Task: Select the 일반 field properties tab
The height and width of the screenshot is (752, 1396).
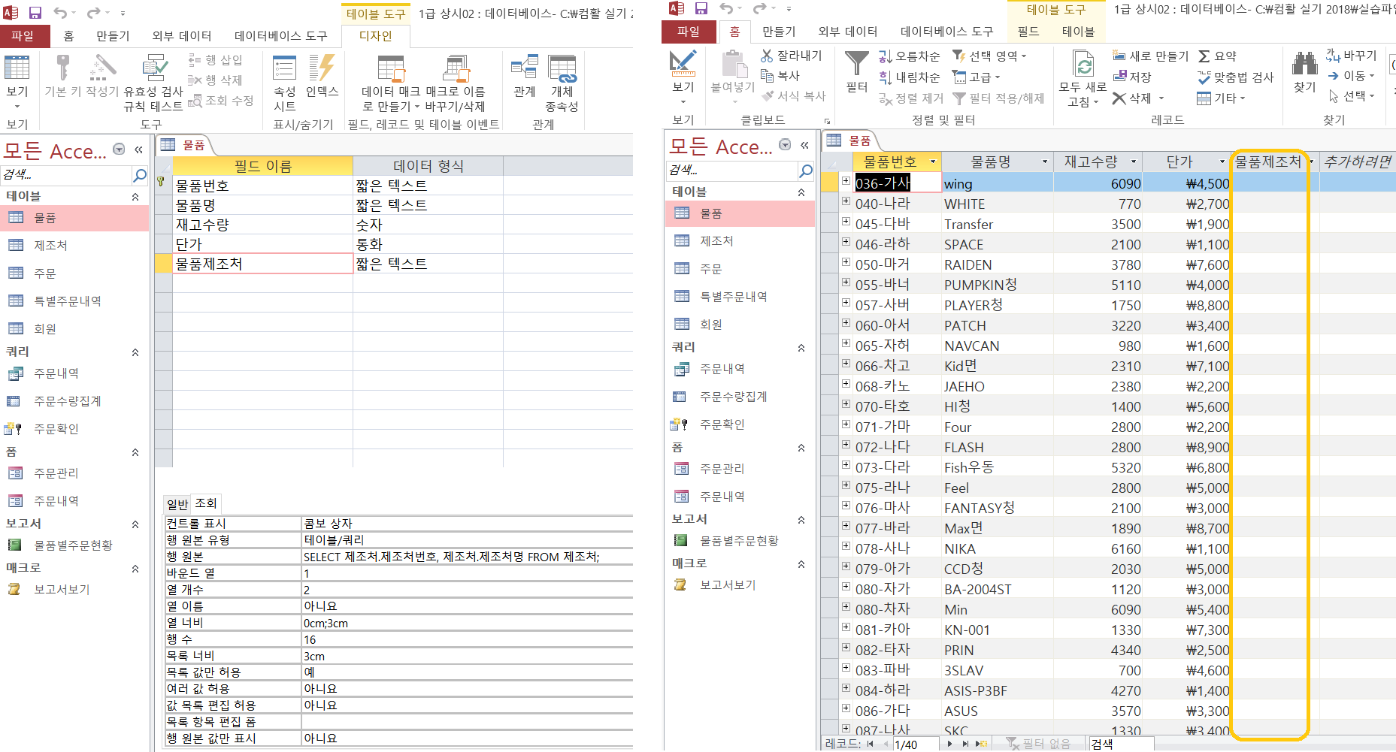Action: pyautogui.click(x=177, y=503)
